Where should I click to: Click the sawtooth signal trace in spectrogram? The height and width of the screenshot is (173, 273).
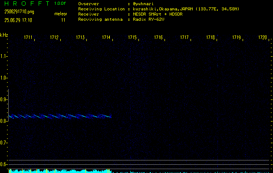click(60, 116)
